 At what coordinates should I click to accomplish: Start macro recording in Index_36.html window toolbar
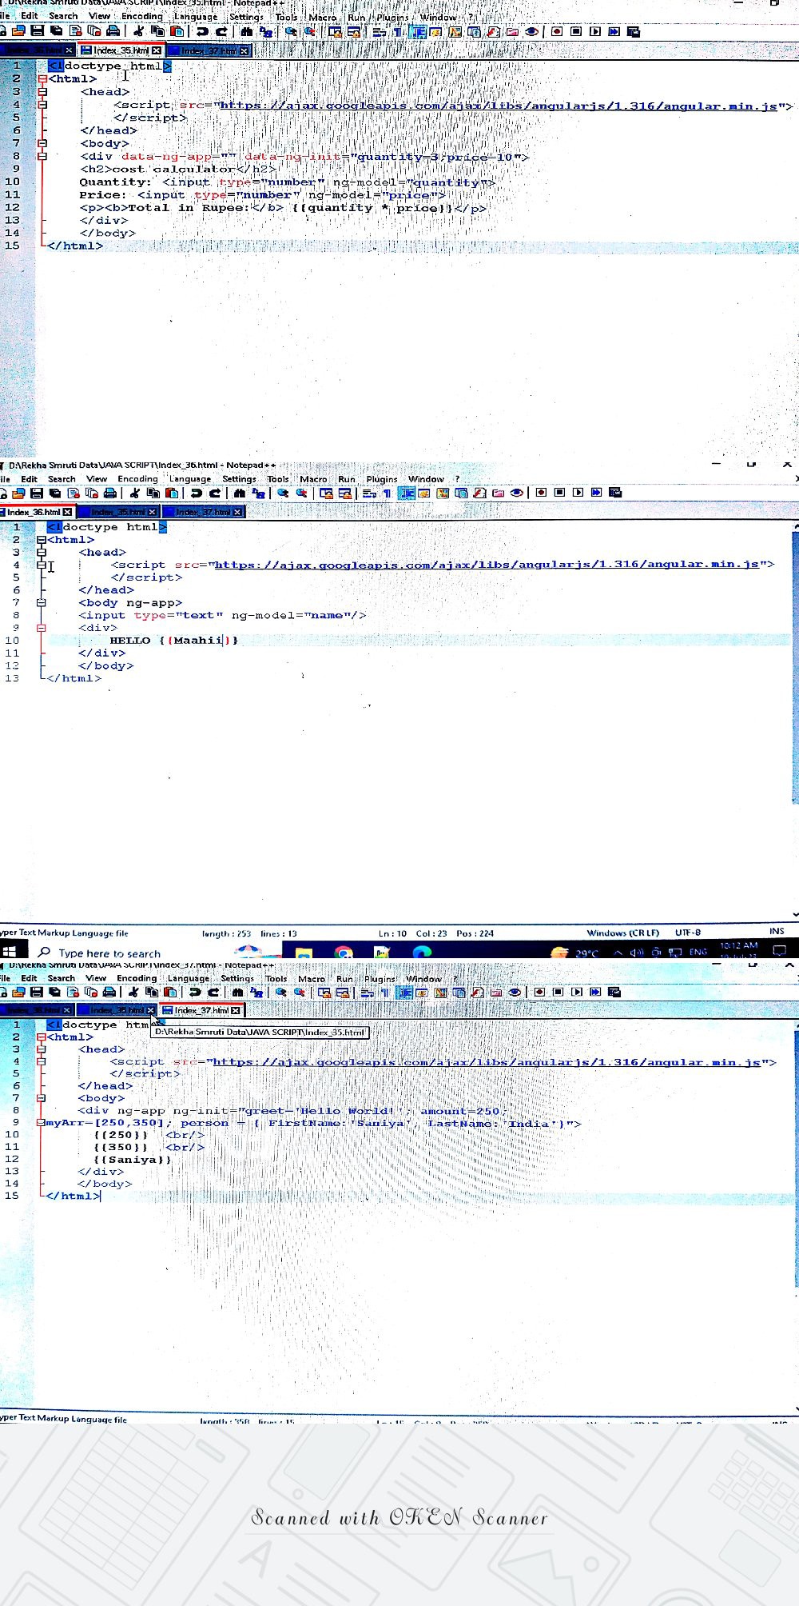coord(541,493)
